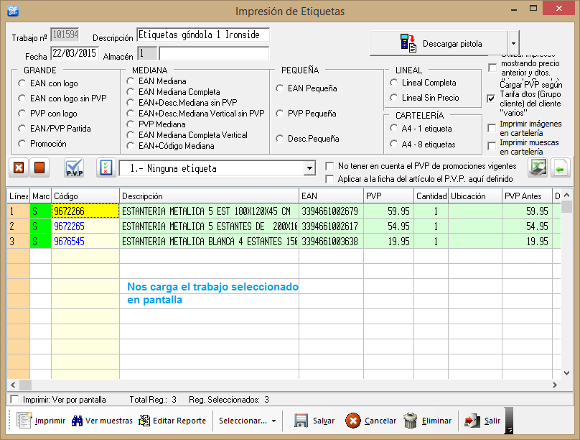Open the Seleccionar... dropdown menu
Image resolution: width=580 pixels, height=440 pixels.
pos(248,421)
